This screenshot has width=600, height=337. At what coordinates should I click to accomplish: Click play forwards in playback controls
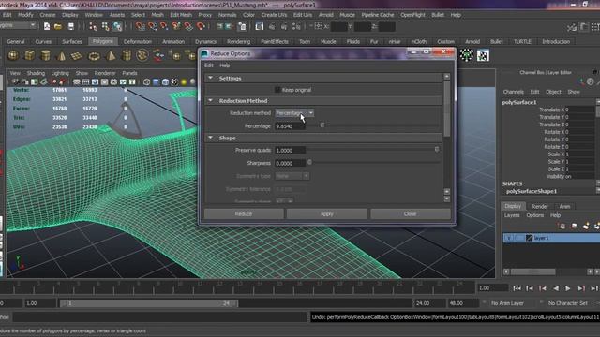(568, 288)
